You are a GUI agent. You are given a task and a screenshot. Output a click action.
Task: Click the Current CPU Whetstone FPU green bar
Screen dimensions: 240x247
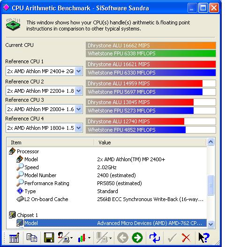151,53
